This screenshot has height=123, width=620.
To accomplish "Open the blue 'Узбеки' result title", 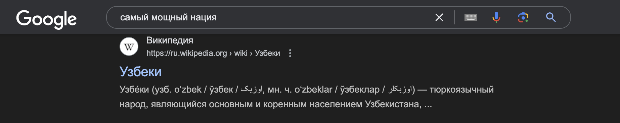I will (x=140, y=72).
